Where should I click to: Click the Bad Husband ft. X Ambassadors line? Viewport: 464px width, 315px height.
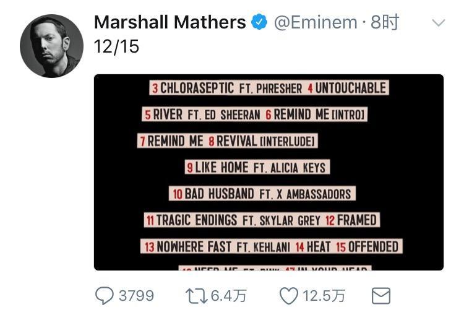[262, 194]
